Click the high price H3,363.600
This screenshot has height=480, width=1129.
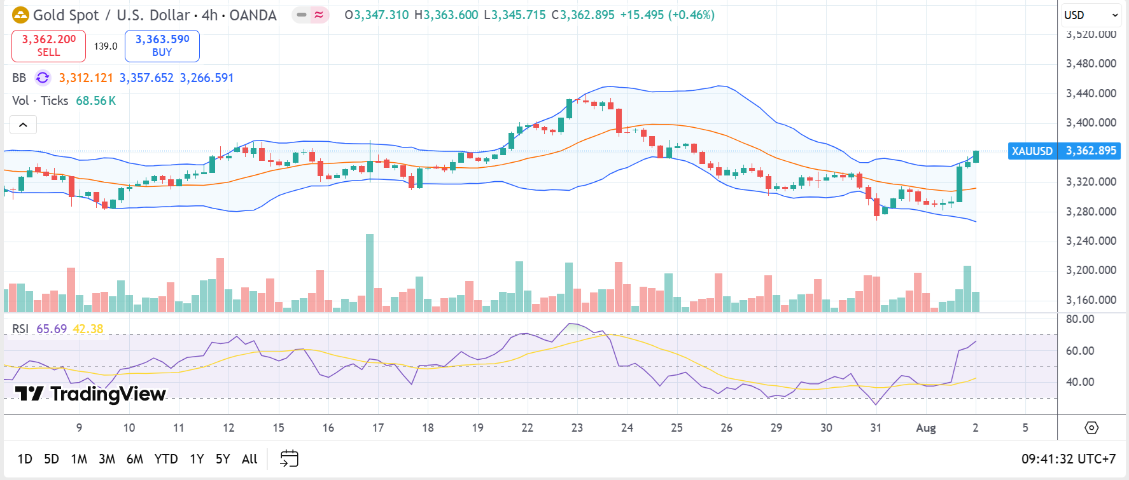click(x=446, y=15)
